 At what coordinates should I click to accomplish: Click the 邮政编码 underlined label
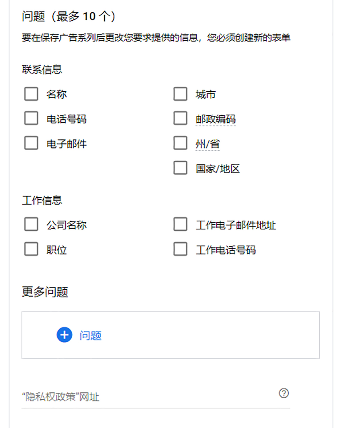215,119
